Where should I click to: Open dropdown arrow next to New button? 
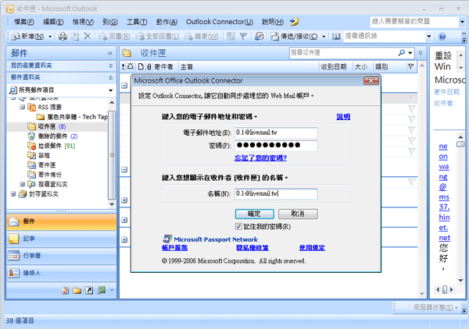pyautogui.click(x=50, y=37)
